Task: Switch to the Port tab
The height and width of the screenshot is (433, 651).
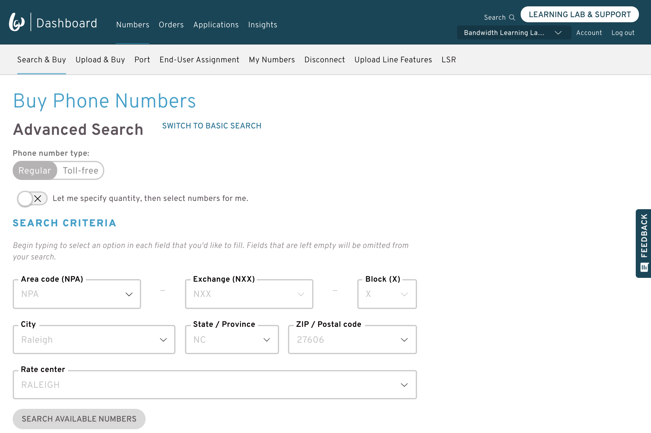Action: [142, 60]
